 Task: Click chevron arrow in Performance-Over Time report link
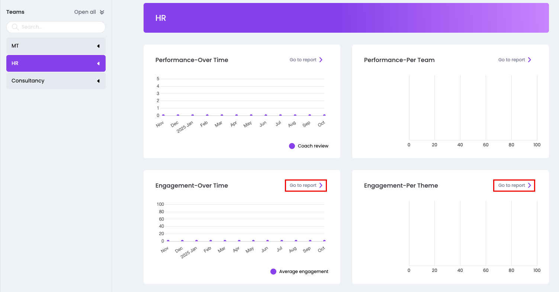click(x=321, y=60)
